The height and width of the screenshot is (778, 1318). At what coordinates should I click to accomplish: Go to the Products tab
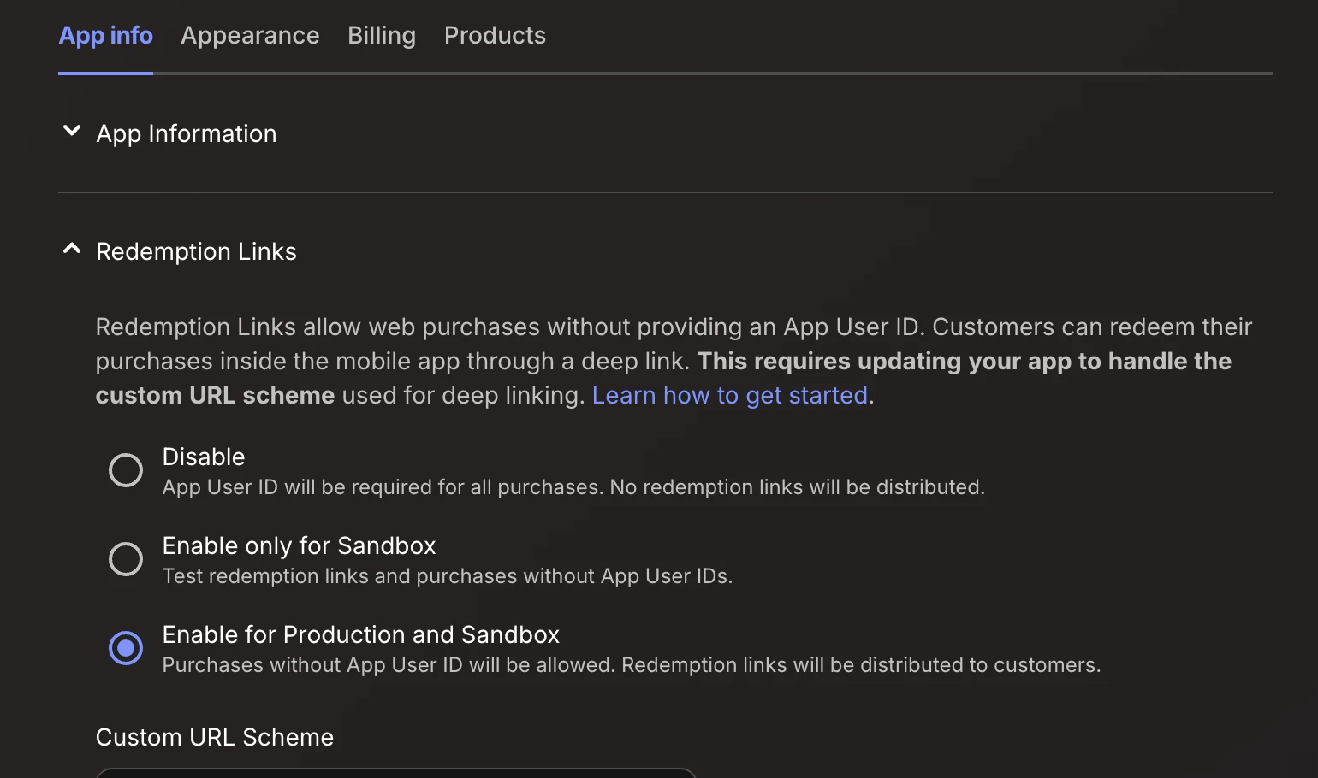pyautogui.click(x=495, y=36)
